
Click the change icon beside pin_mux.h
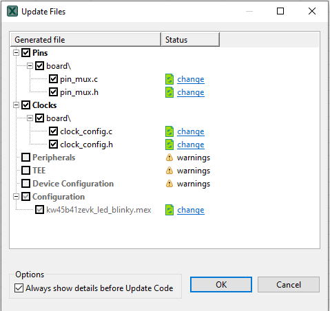[x=169, y=92]
